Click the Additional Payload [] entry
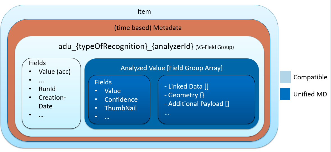331x152 pixels. [x=197, y=104]
